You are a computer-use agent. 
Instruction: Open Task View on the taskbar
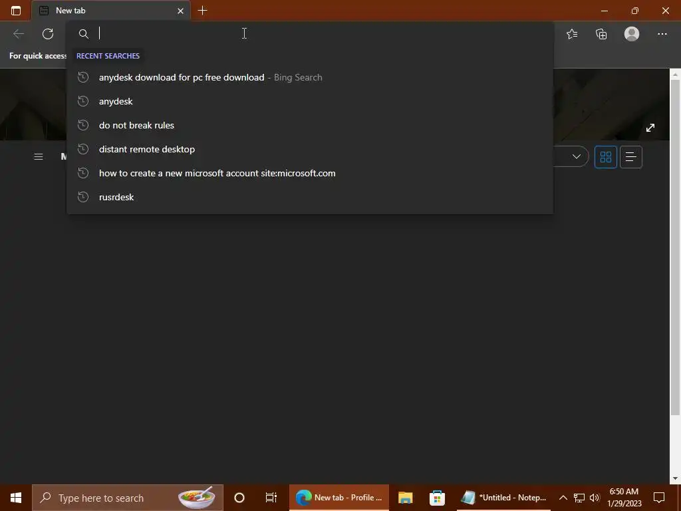[271, 498]
